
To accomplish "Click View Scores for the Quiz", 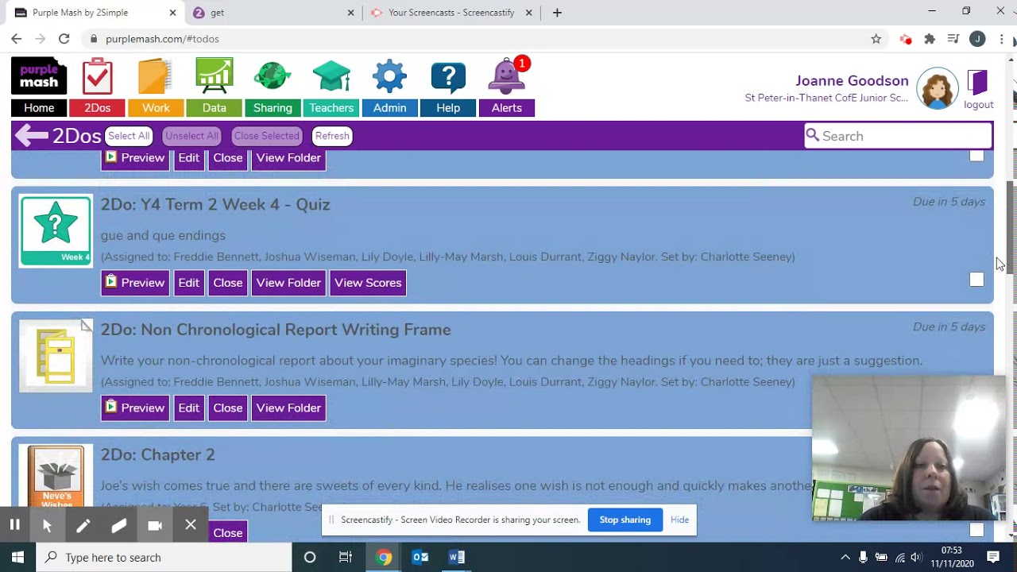I will pos(368,283).
